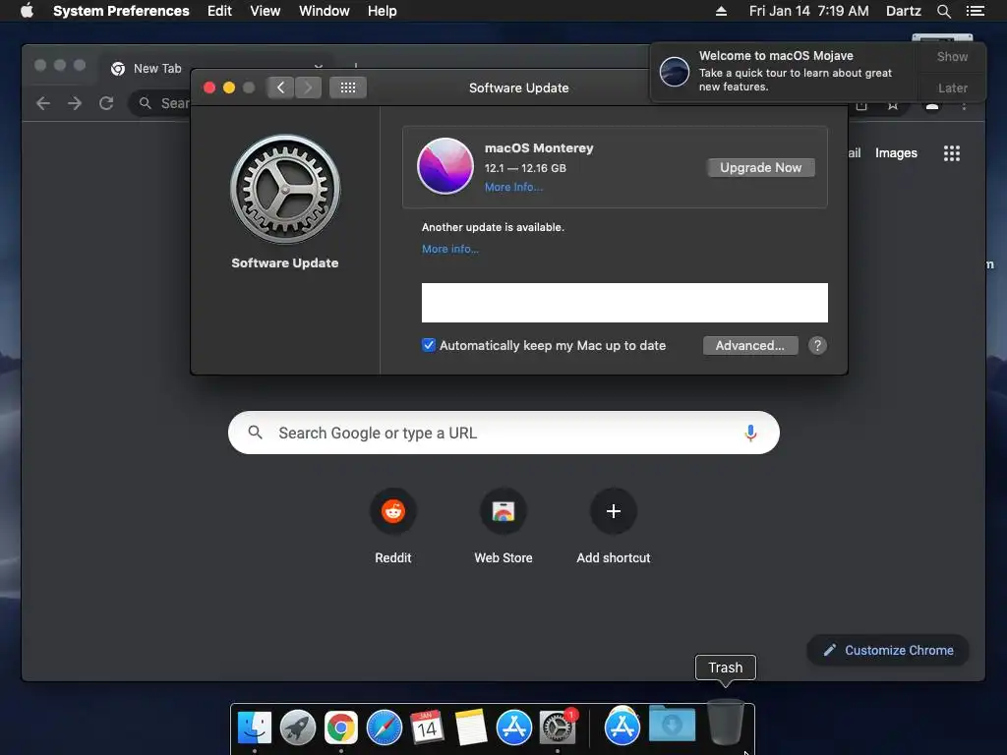Open the Edit menu

click(x=219, y=11)
